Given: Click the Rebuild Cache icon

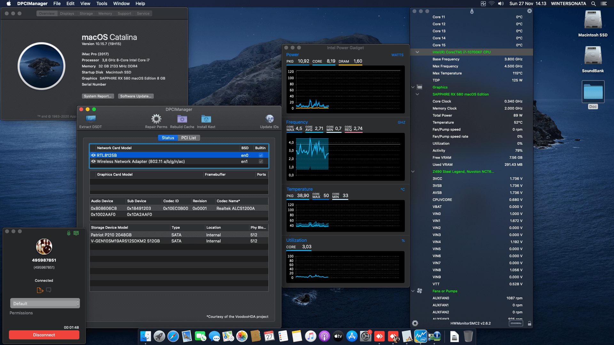Looking at the screenshot, I should point(182,119).
